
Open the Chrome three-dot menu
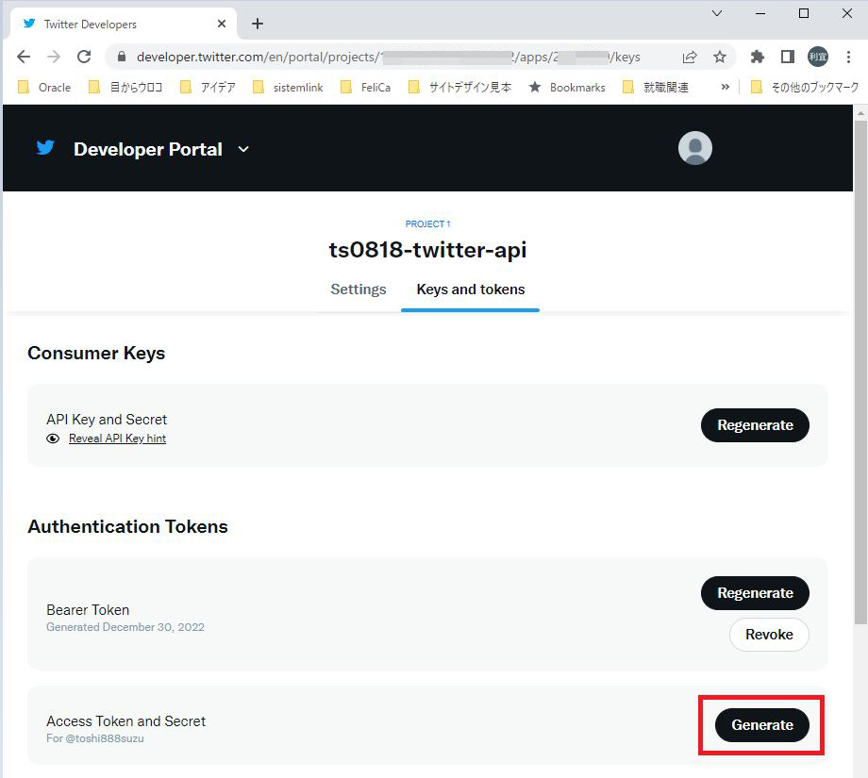pos(848,57)
